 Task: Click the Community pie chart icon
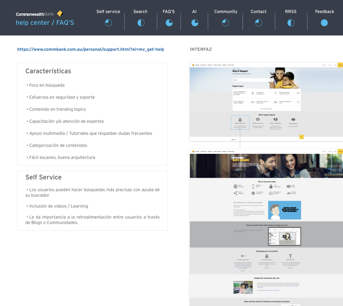pyautogui.click(x=225, y=23)
